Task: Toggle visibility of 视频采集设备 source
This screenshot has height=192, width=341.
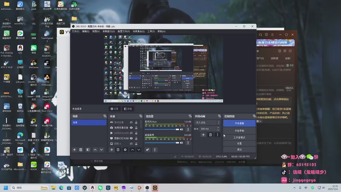Action: 131,128
